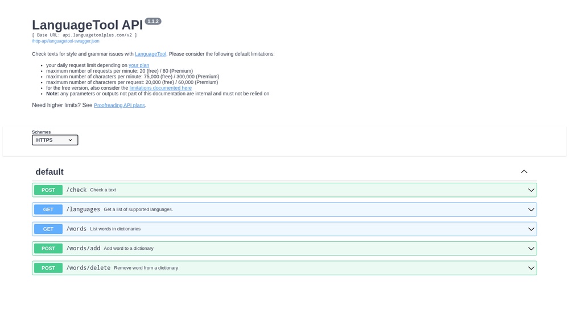Click the 'Check a text' description
This screenshot has width=569, height=319.
(x=103, y=190)
